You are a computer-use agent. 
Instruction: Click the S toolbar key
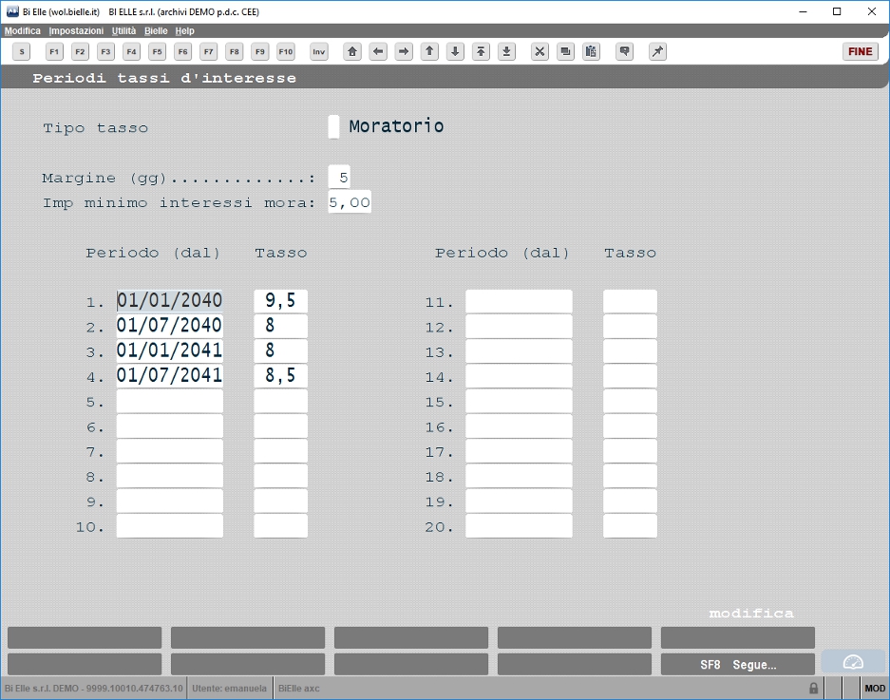(22, 51)
